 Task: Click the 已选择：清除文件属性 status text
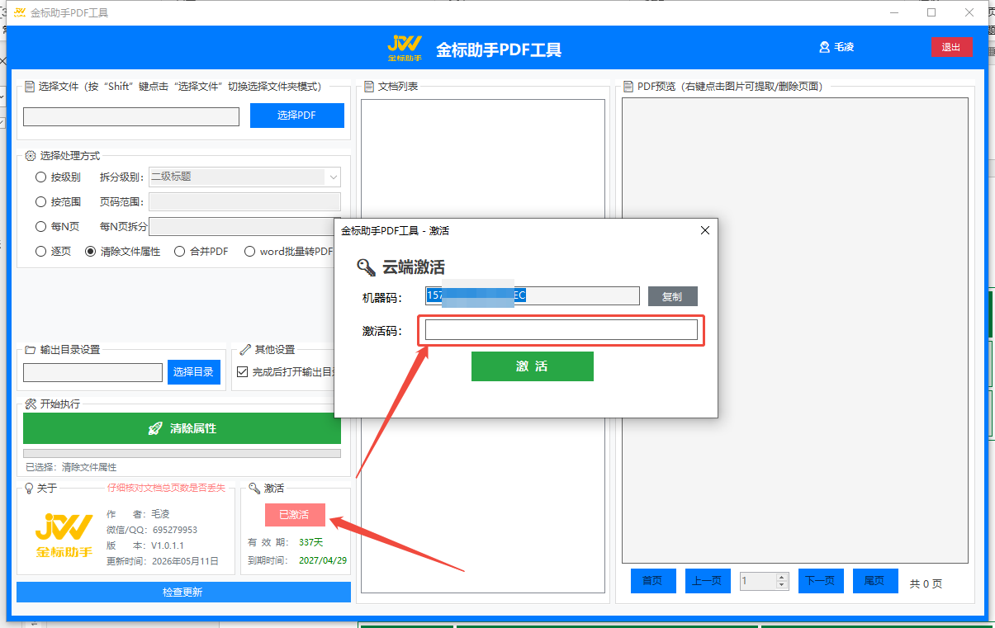(x=71, y=467)
